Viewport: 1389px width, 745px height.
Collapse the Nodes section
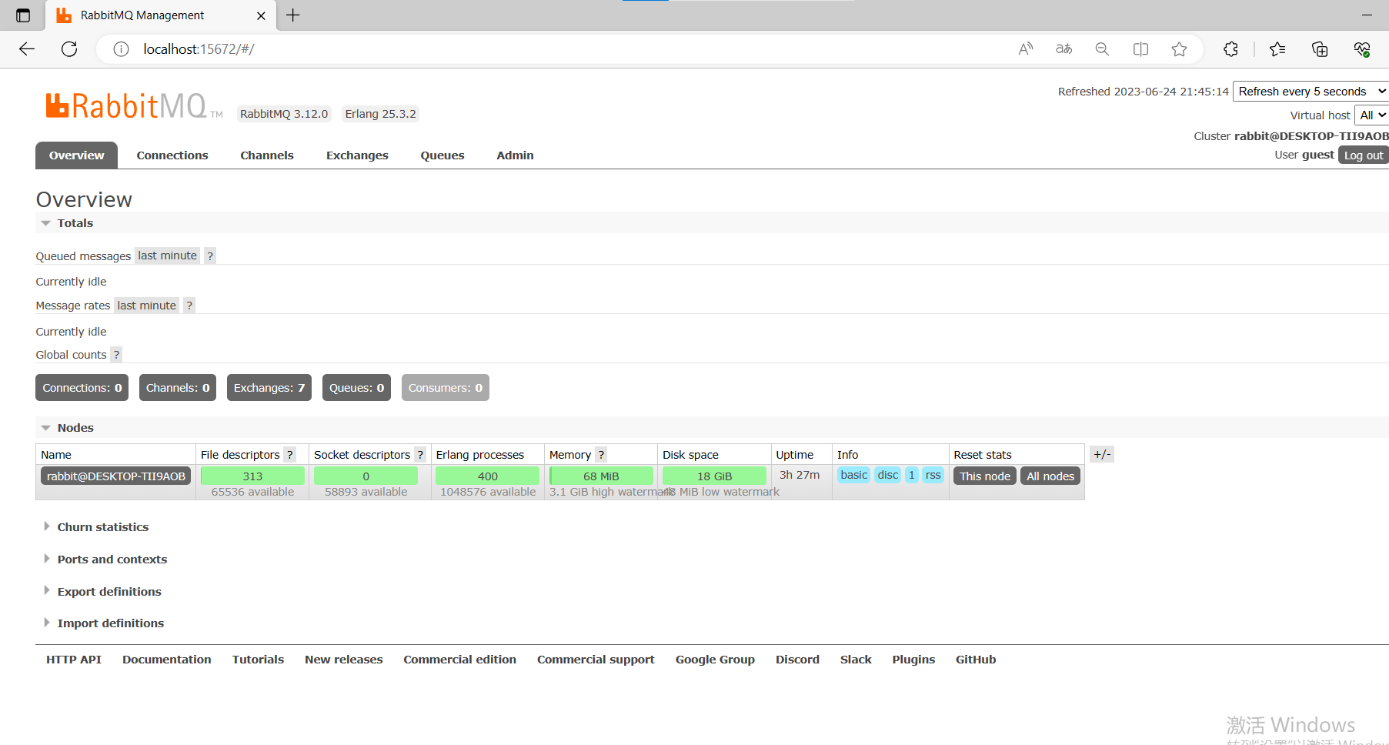pos(75,428)
